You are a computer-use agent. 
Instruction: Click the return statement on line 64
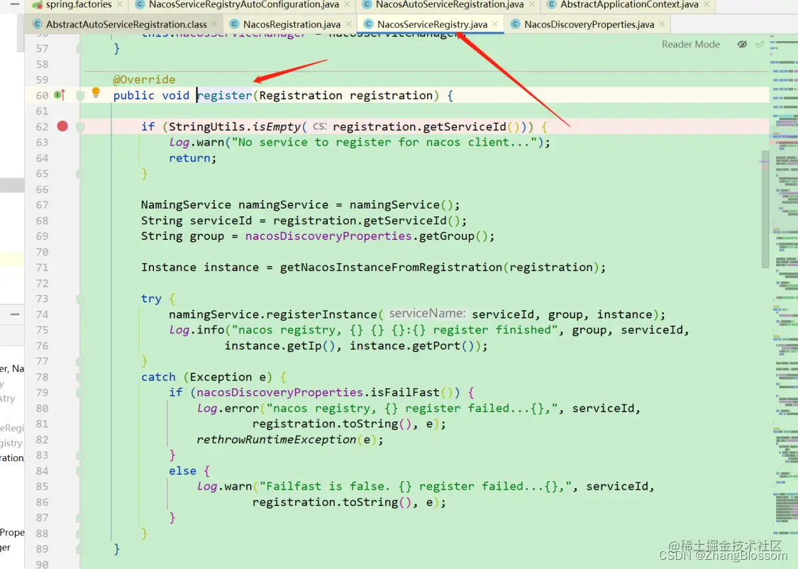192,158
